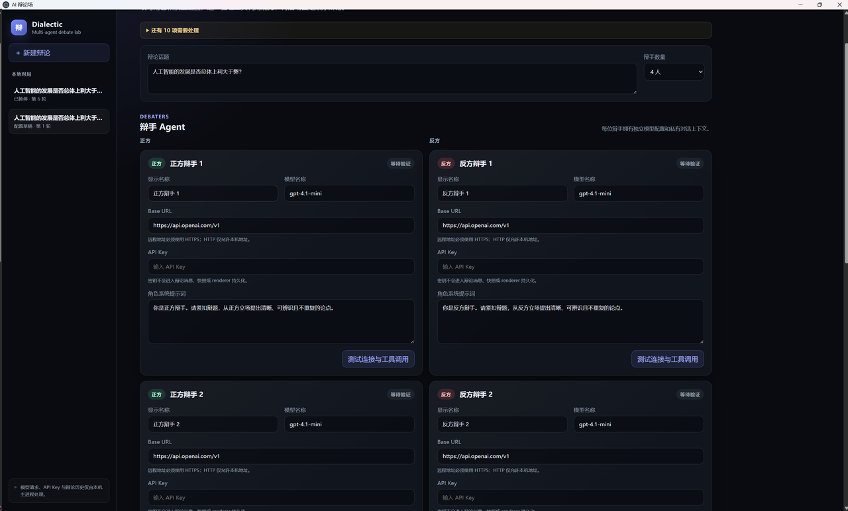Click the 等待验证 status on 反方辩手 1
Viewport: 848px width, 511px height.
coord(690,163)
